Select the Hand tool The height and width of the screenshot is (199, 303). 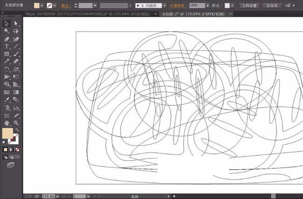tap(7, 123)
